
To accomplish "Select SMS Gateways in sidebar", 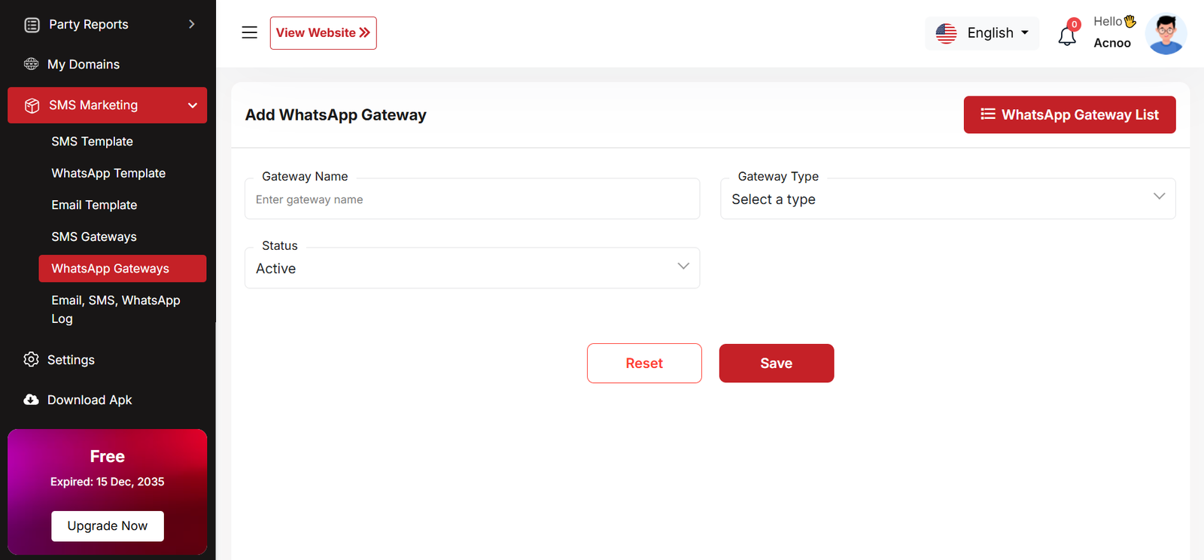I will coord(94,236).
